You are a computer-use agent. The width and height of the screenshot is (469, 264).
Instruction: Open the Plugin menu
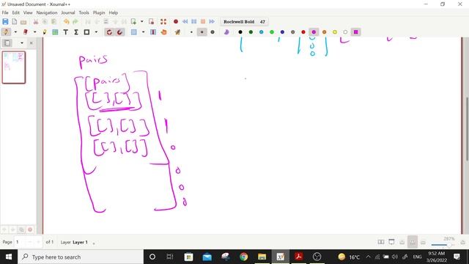pos(99,12)
